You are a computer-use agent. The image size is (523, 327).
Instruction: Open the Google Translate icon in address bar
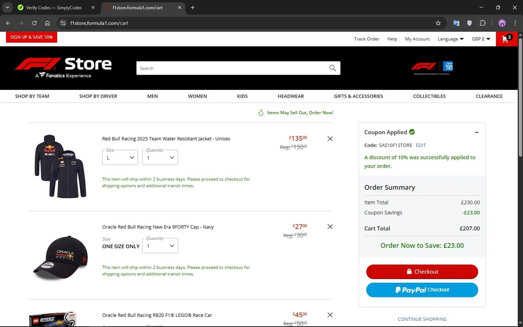point(456,23)
